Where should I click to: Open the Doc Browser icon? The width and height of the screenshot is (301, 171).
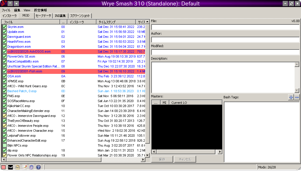(x=17, y=167)
